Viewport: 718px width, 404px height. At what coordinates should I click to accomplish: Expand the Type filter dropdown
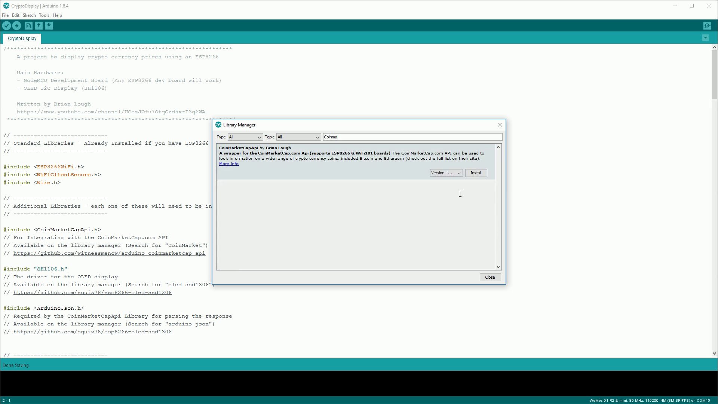pos(245,137)
